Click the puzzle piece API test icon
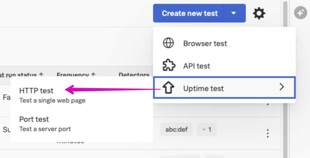This screenshot has width=310, height=158. 168,66
